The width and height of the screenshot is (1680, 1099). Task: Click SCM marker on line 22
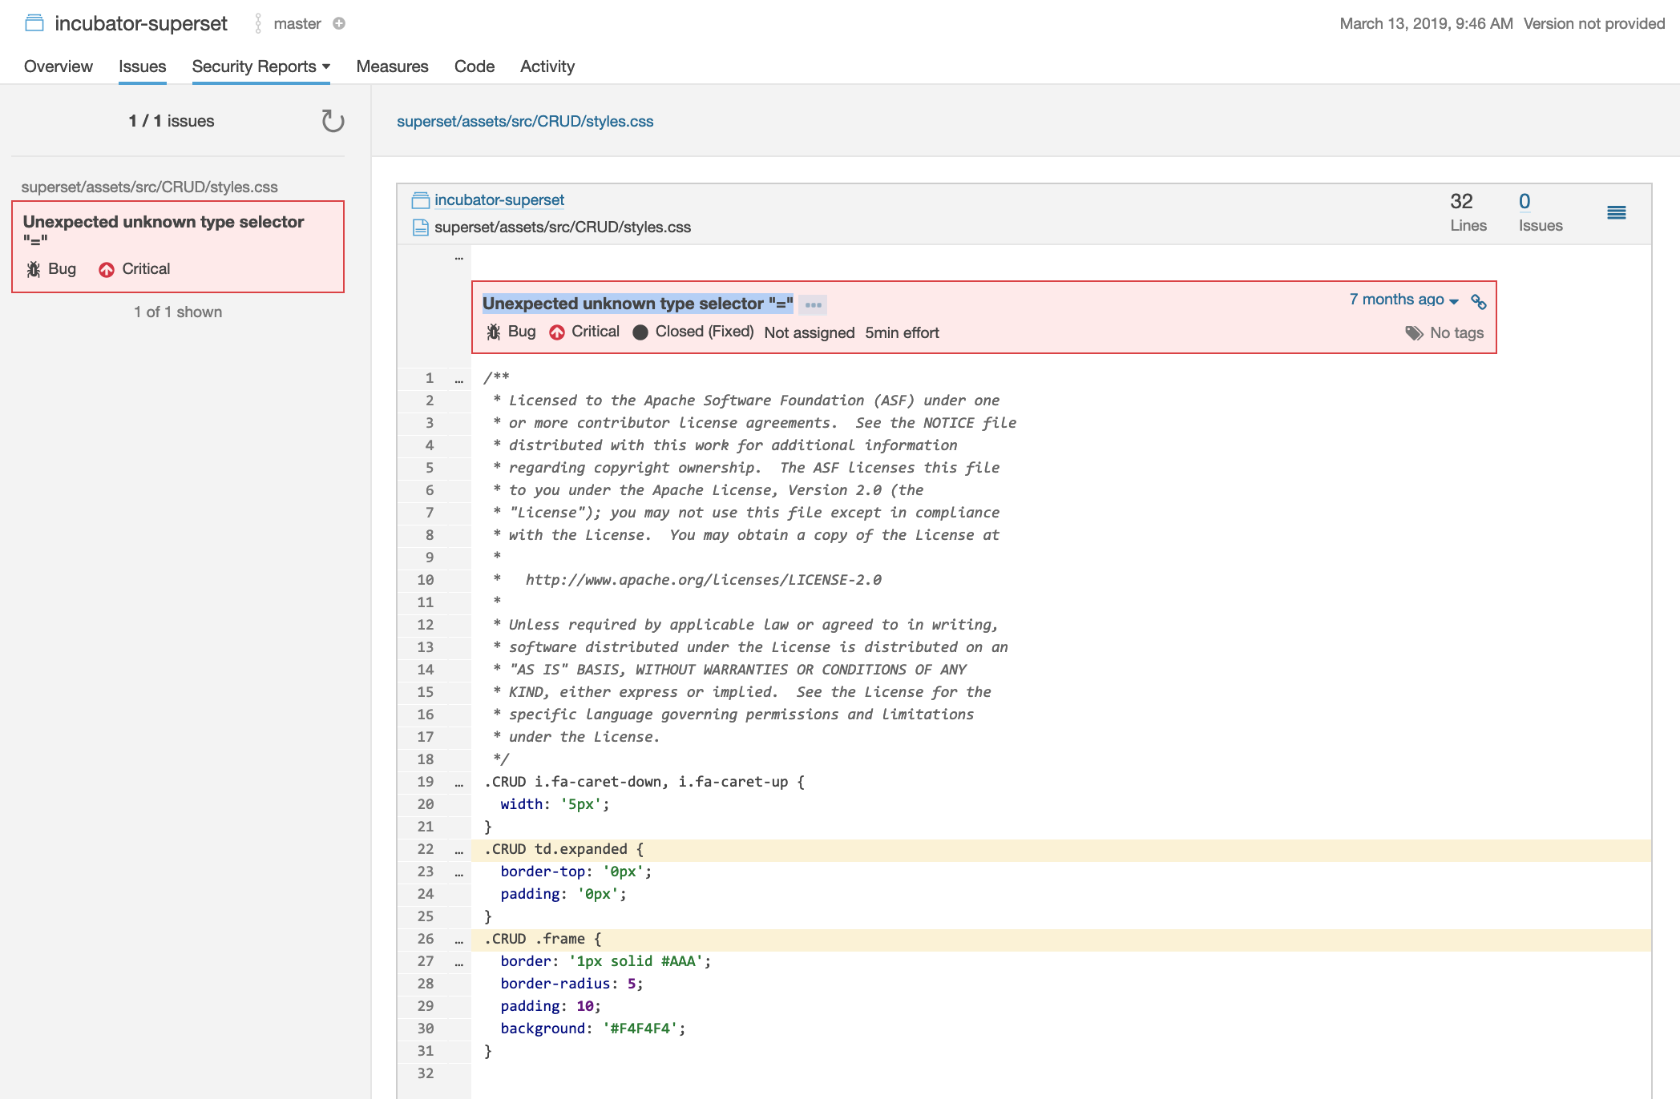(x=458, y=850)
